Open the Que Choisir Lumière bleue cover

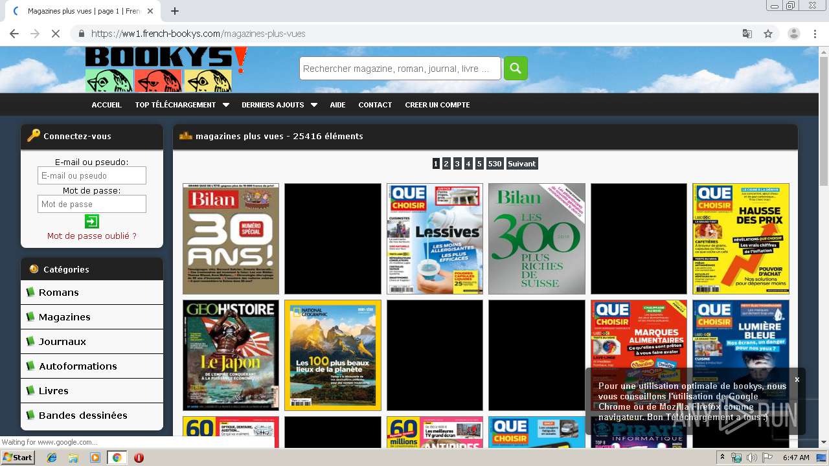coord(741,355)
